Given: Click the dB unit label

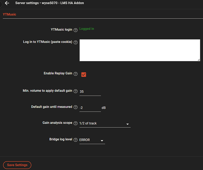Looking at the screenshot, I should [104, 108].
